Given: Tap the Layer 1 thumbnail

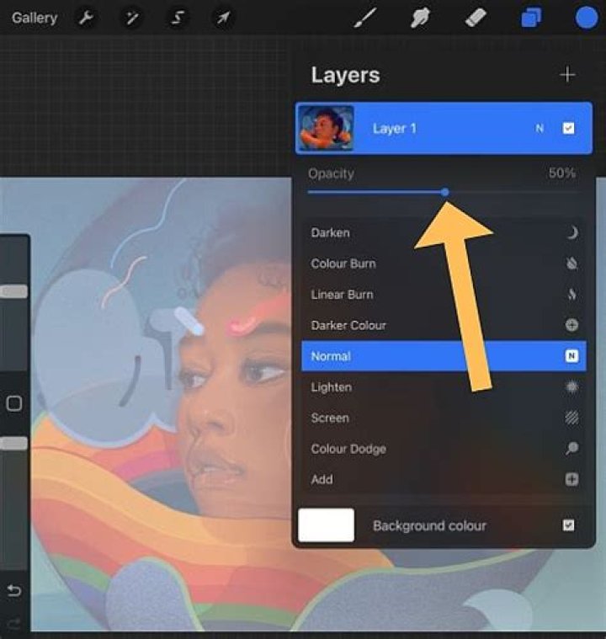Looking at the screenshot, I should tap(326, 129).
